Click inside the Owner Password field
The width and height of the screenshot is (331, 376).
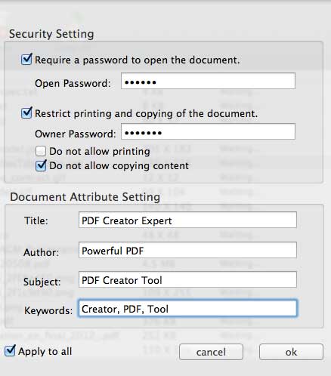[208, 131]
